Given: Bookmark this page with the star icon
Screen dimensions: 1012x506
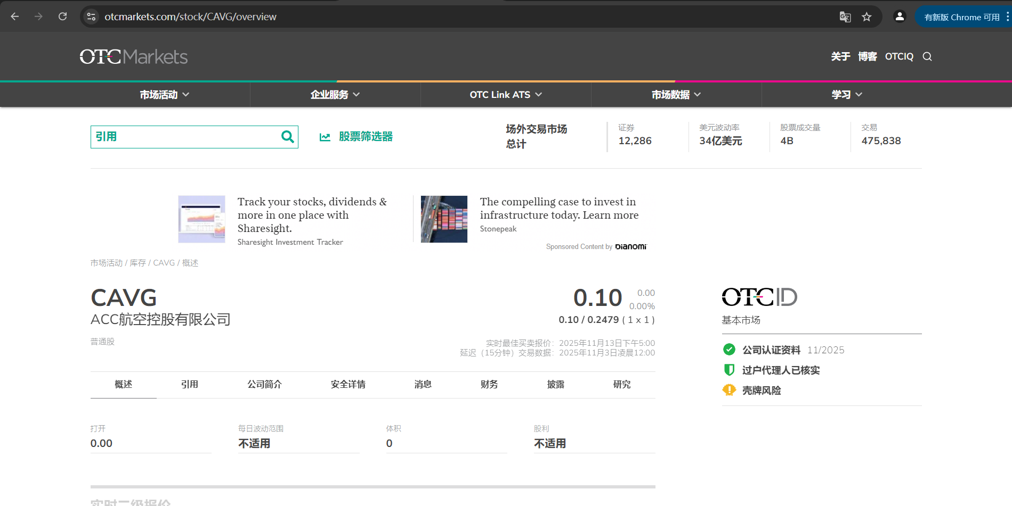Looking at the screenshot, I should coord(867,17).
